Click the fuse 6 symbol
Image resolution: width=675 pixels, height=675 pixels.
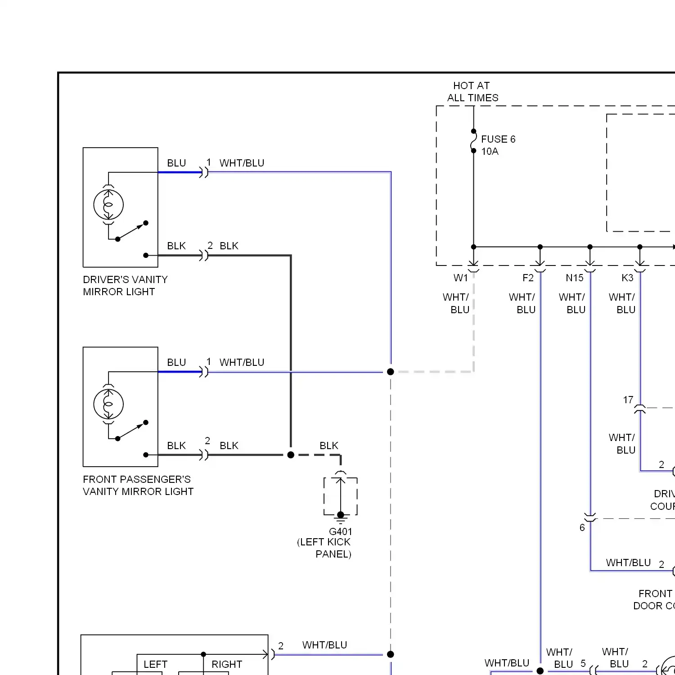[473, 141]
